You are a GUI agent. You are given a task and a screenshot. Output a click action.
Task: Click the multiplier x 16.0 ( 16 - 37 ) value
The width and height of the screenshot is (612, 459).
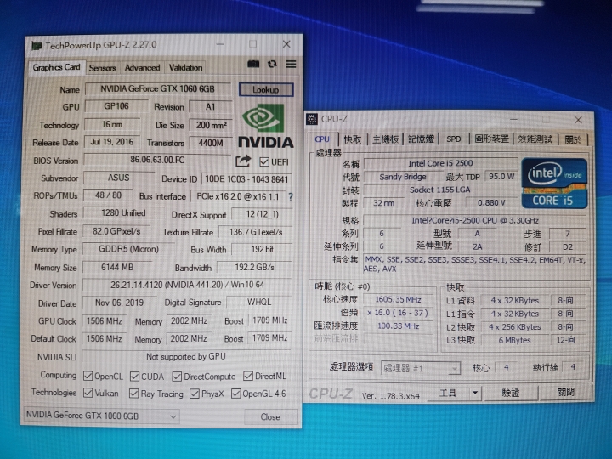tap(398, 313)
